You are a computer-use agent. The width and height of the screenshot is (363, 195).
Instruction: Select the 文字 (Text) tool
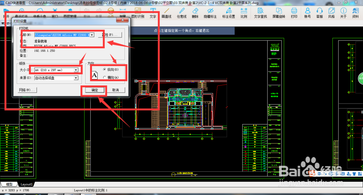pyautogui.click(x=153, y=12)
